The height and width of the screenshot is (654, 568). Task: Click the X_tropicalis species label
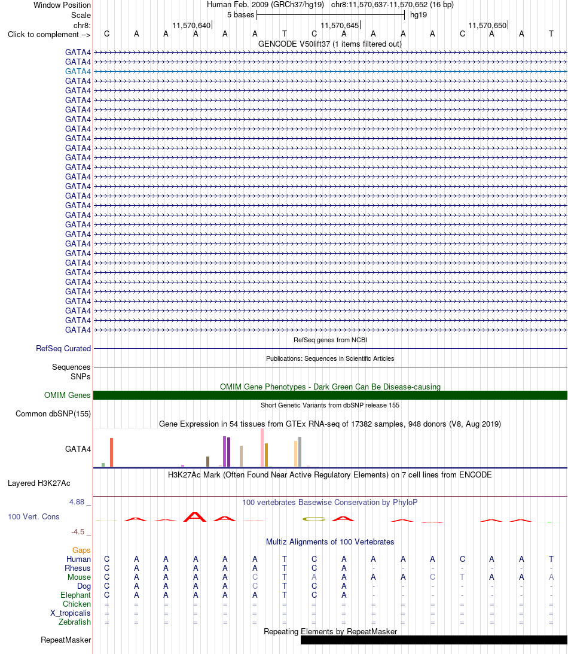coord(71,613)
